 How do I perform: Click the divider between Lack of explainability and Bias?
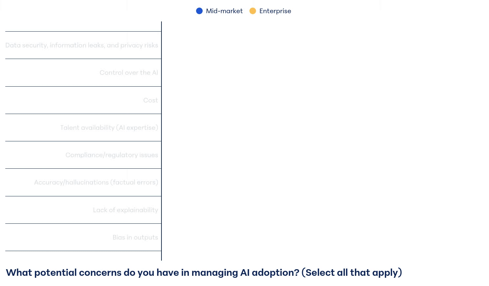[83, 223]
